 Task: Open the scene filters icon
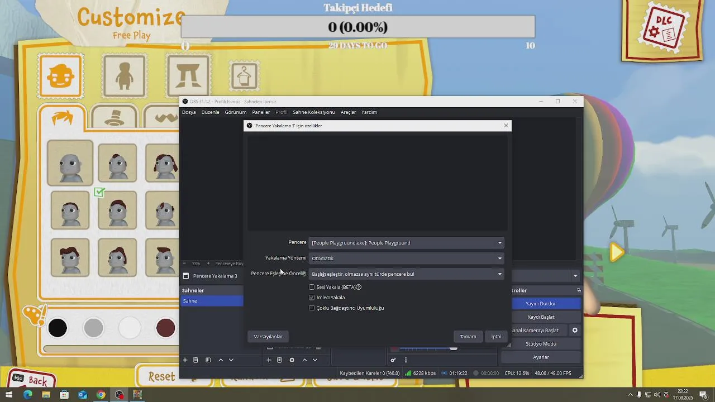point(208,360)
